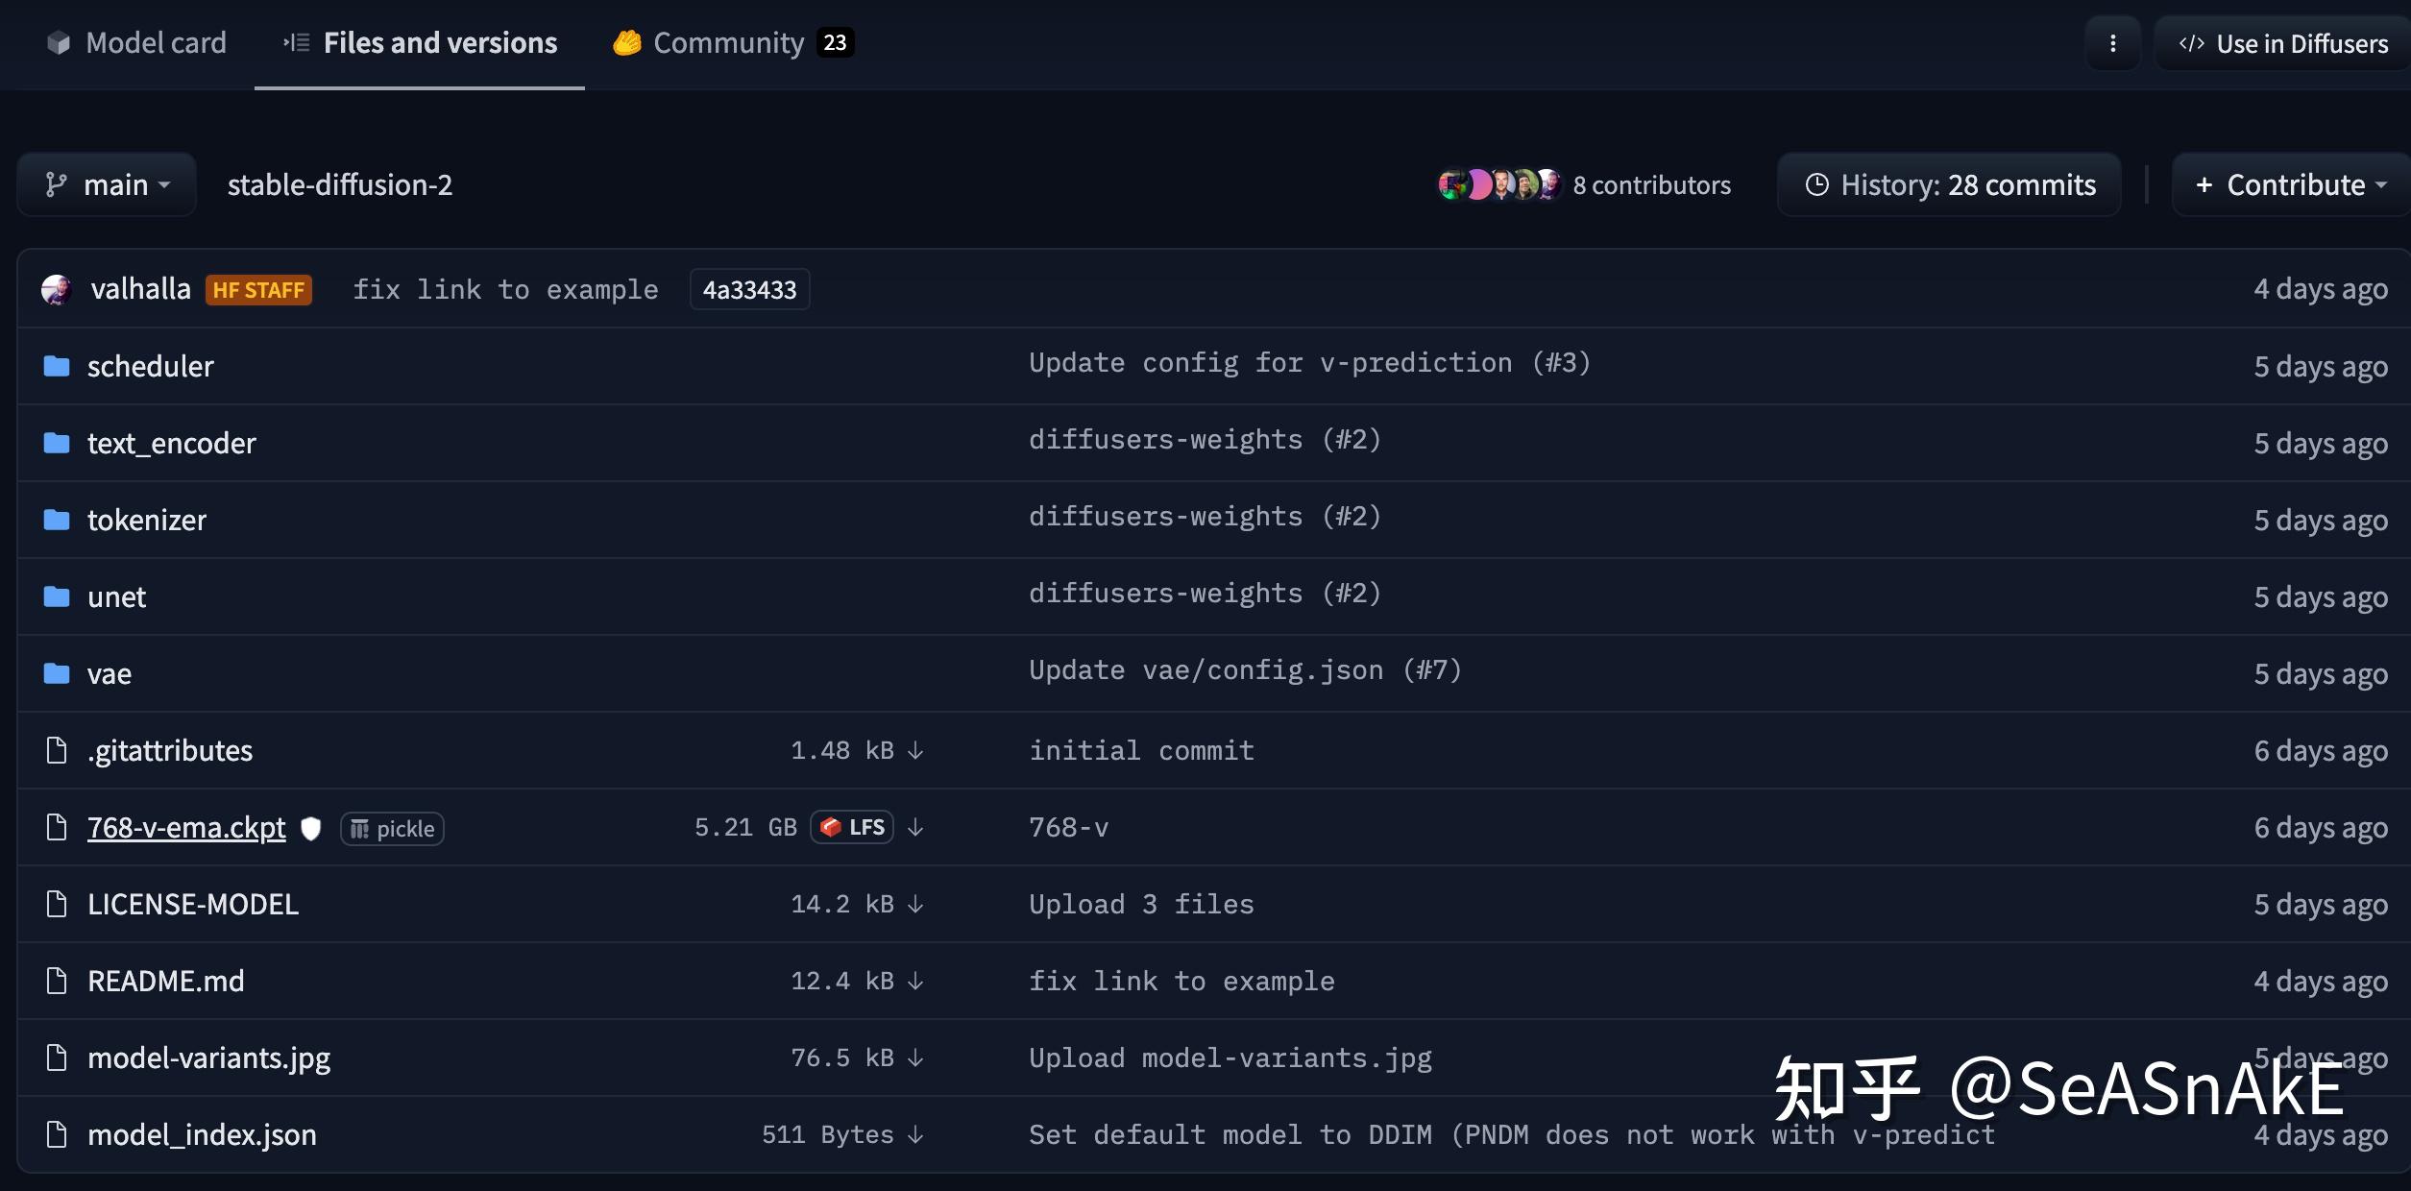Click the pickle scan badge on 768-v-ema.ckpt
2411x1191 pixels.
click(x=391, y=828)
